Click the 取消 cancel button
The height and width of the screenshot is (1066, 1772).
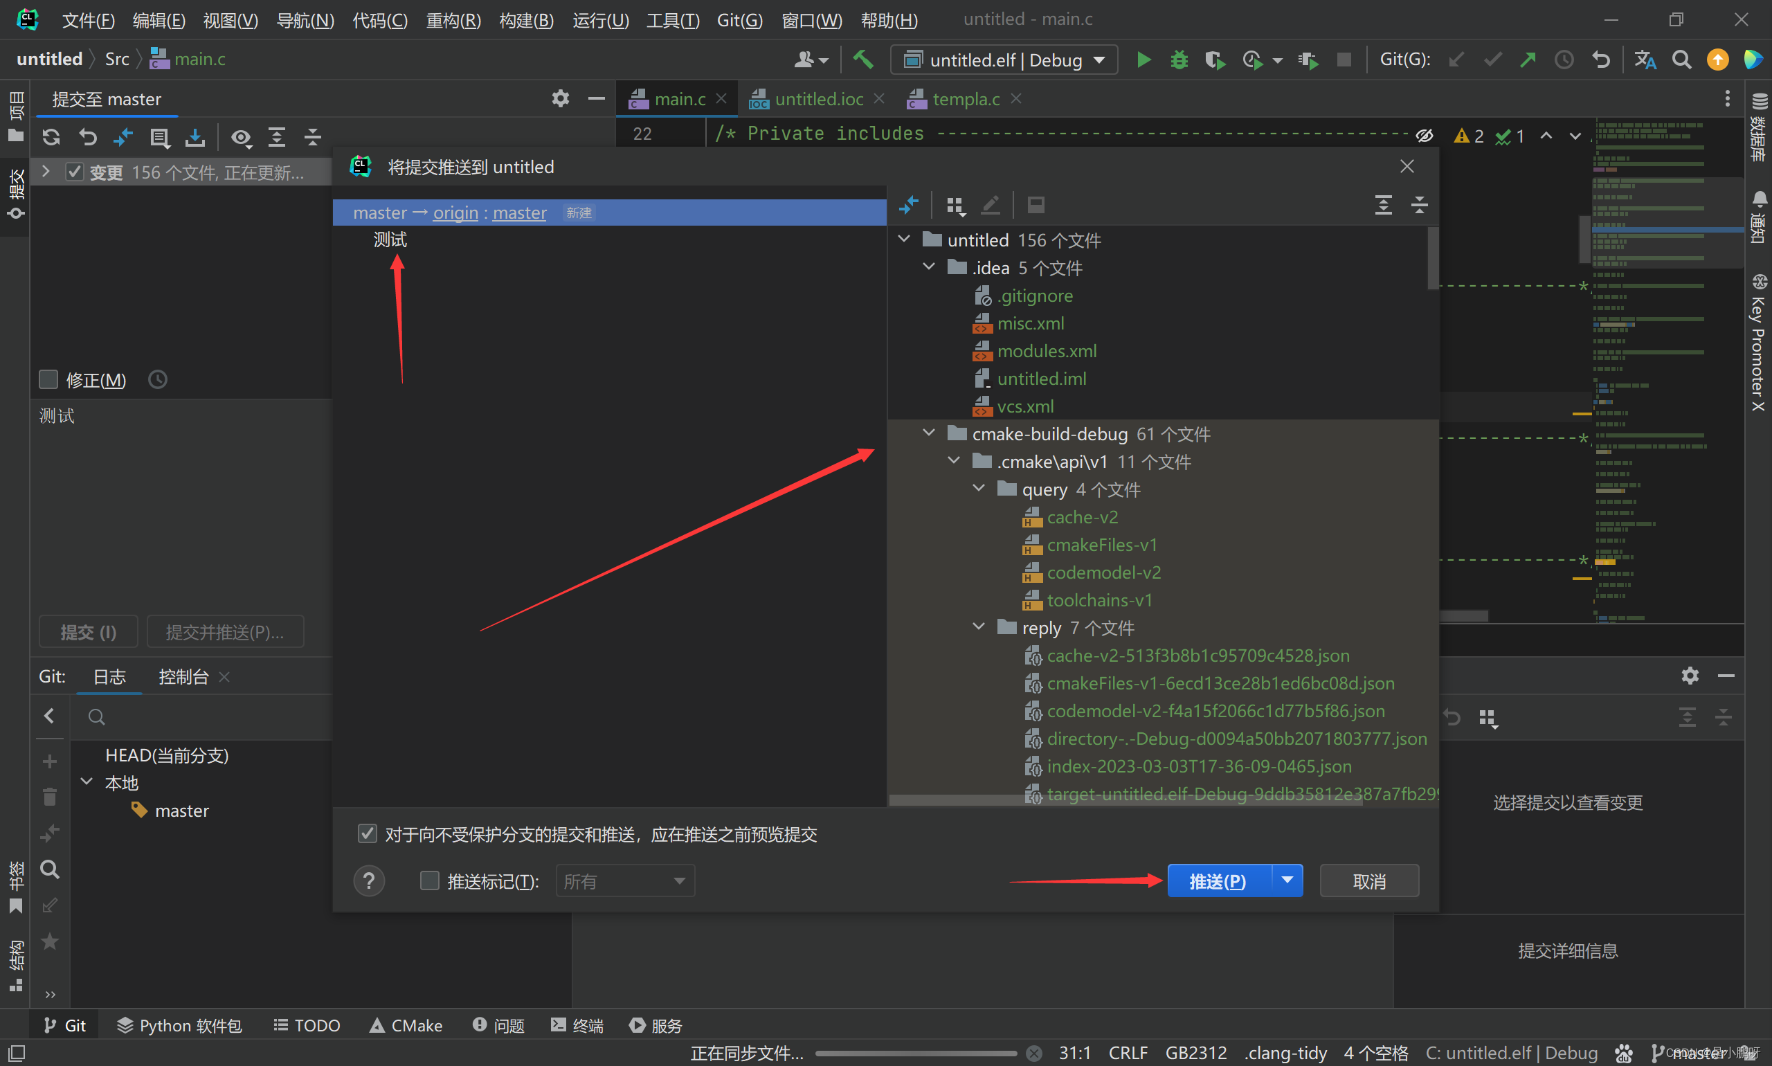[1369, 880]
